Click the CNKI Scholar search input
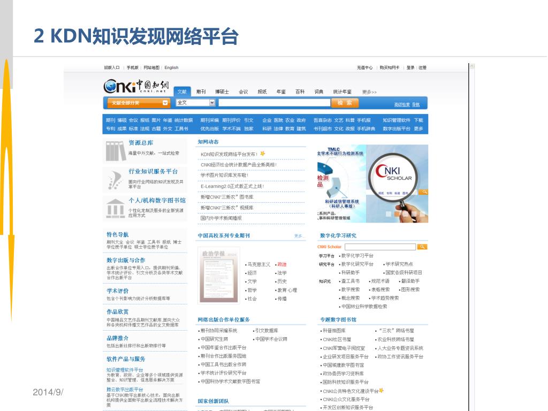 coord(380,247)
